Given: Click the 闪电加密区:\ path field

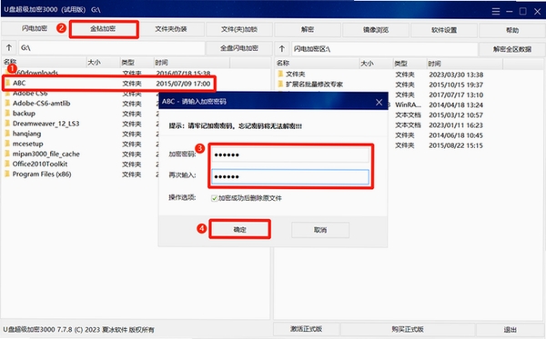Looking at the screenshot, I should tap(384, 49).
